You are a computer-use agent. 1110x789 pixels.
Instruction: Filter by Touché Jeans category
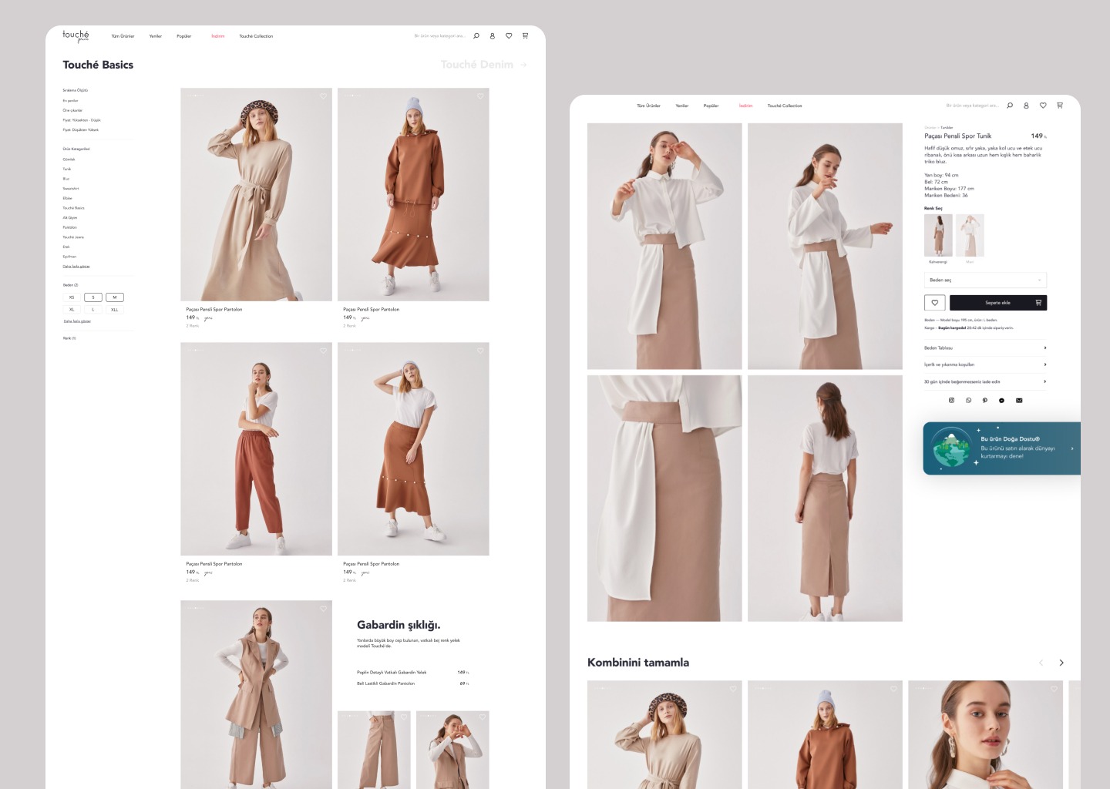coord(73,237)
